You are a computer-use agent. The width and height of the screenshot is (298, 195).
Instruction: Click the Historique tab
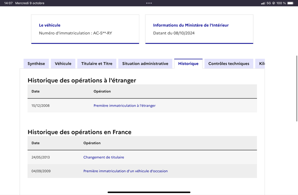188,64
